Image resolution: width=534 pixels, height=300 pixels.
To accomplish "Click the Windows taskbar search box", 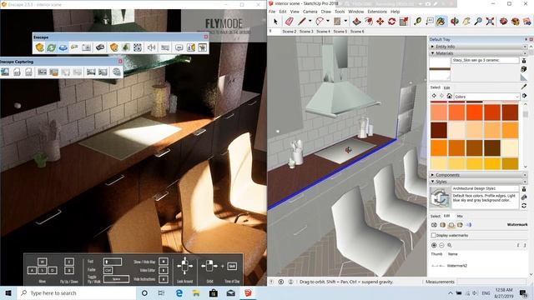I will coord(77,292).
